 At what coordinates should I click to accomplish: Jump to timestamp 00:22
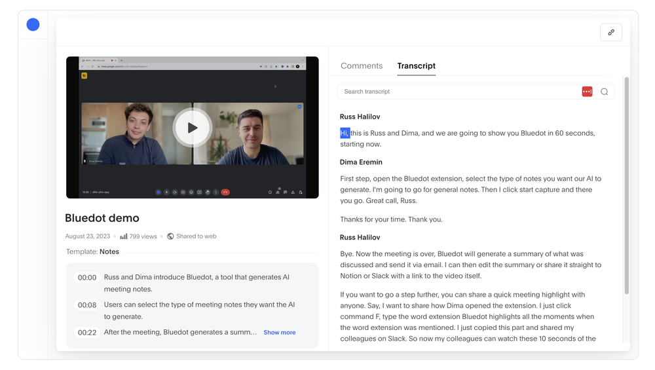pos(87,333)
